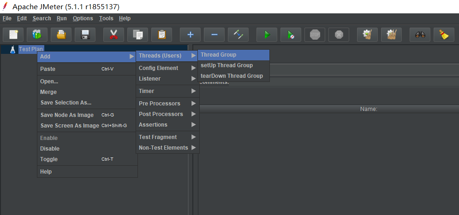Select Save Selection As... entry
The image size is (459, 215).
87,103
